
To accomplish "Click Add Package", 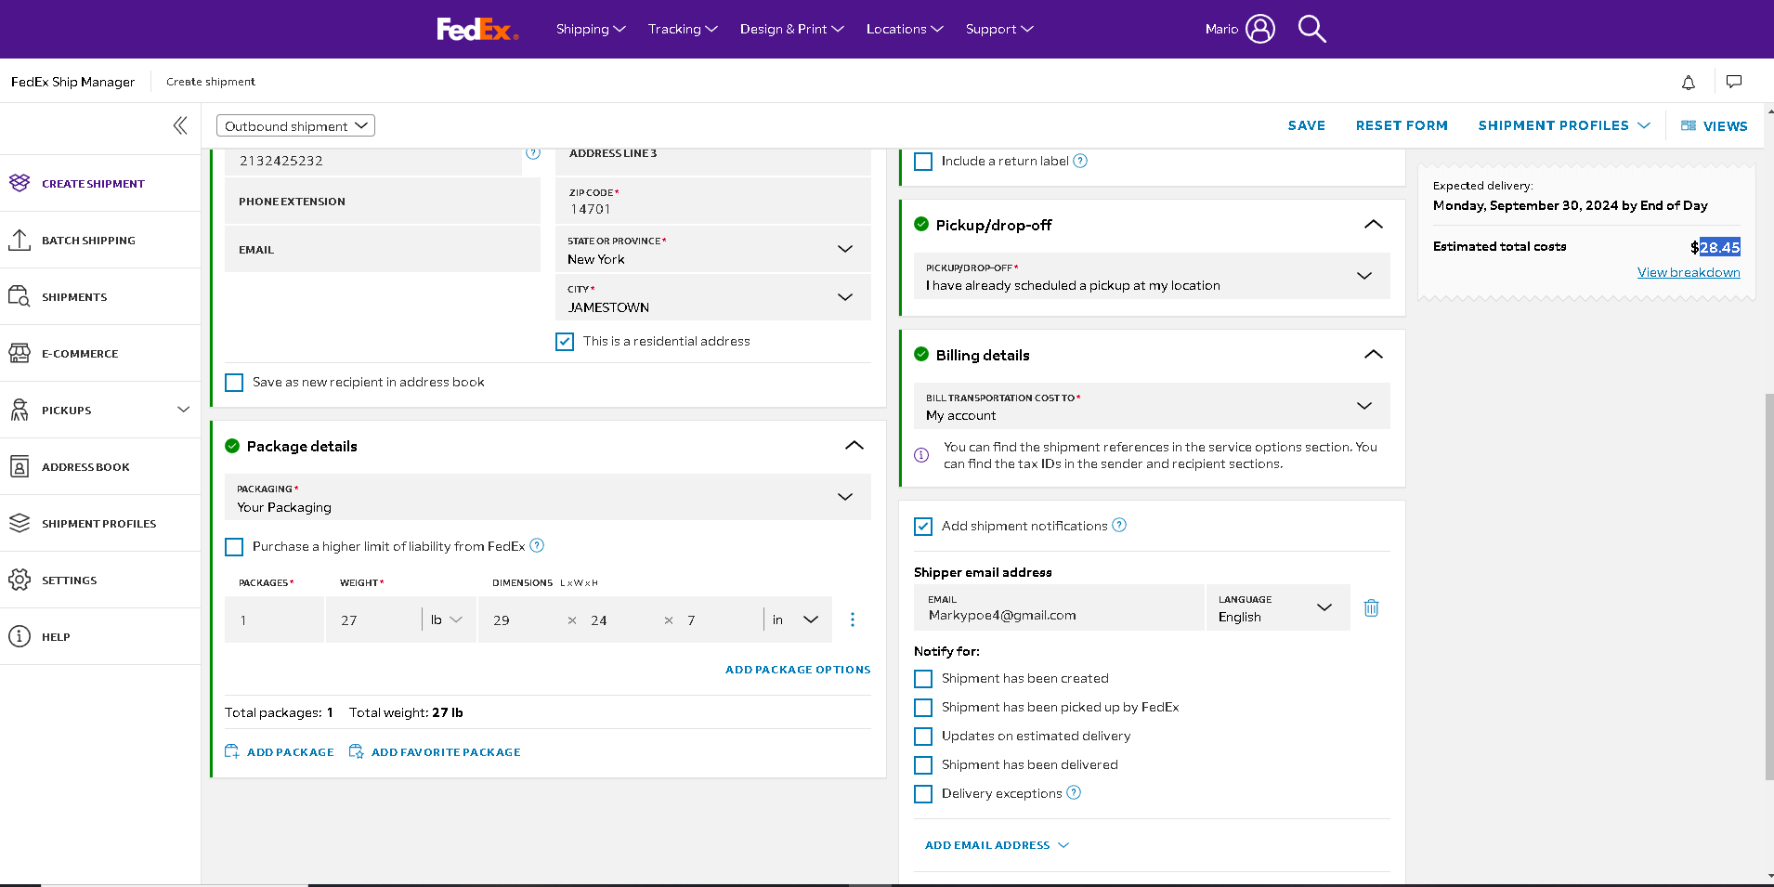I will [280, 752].
